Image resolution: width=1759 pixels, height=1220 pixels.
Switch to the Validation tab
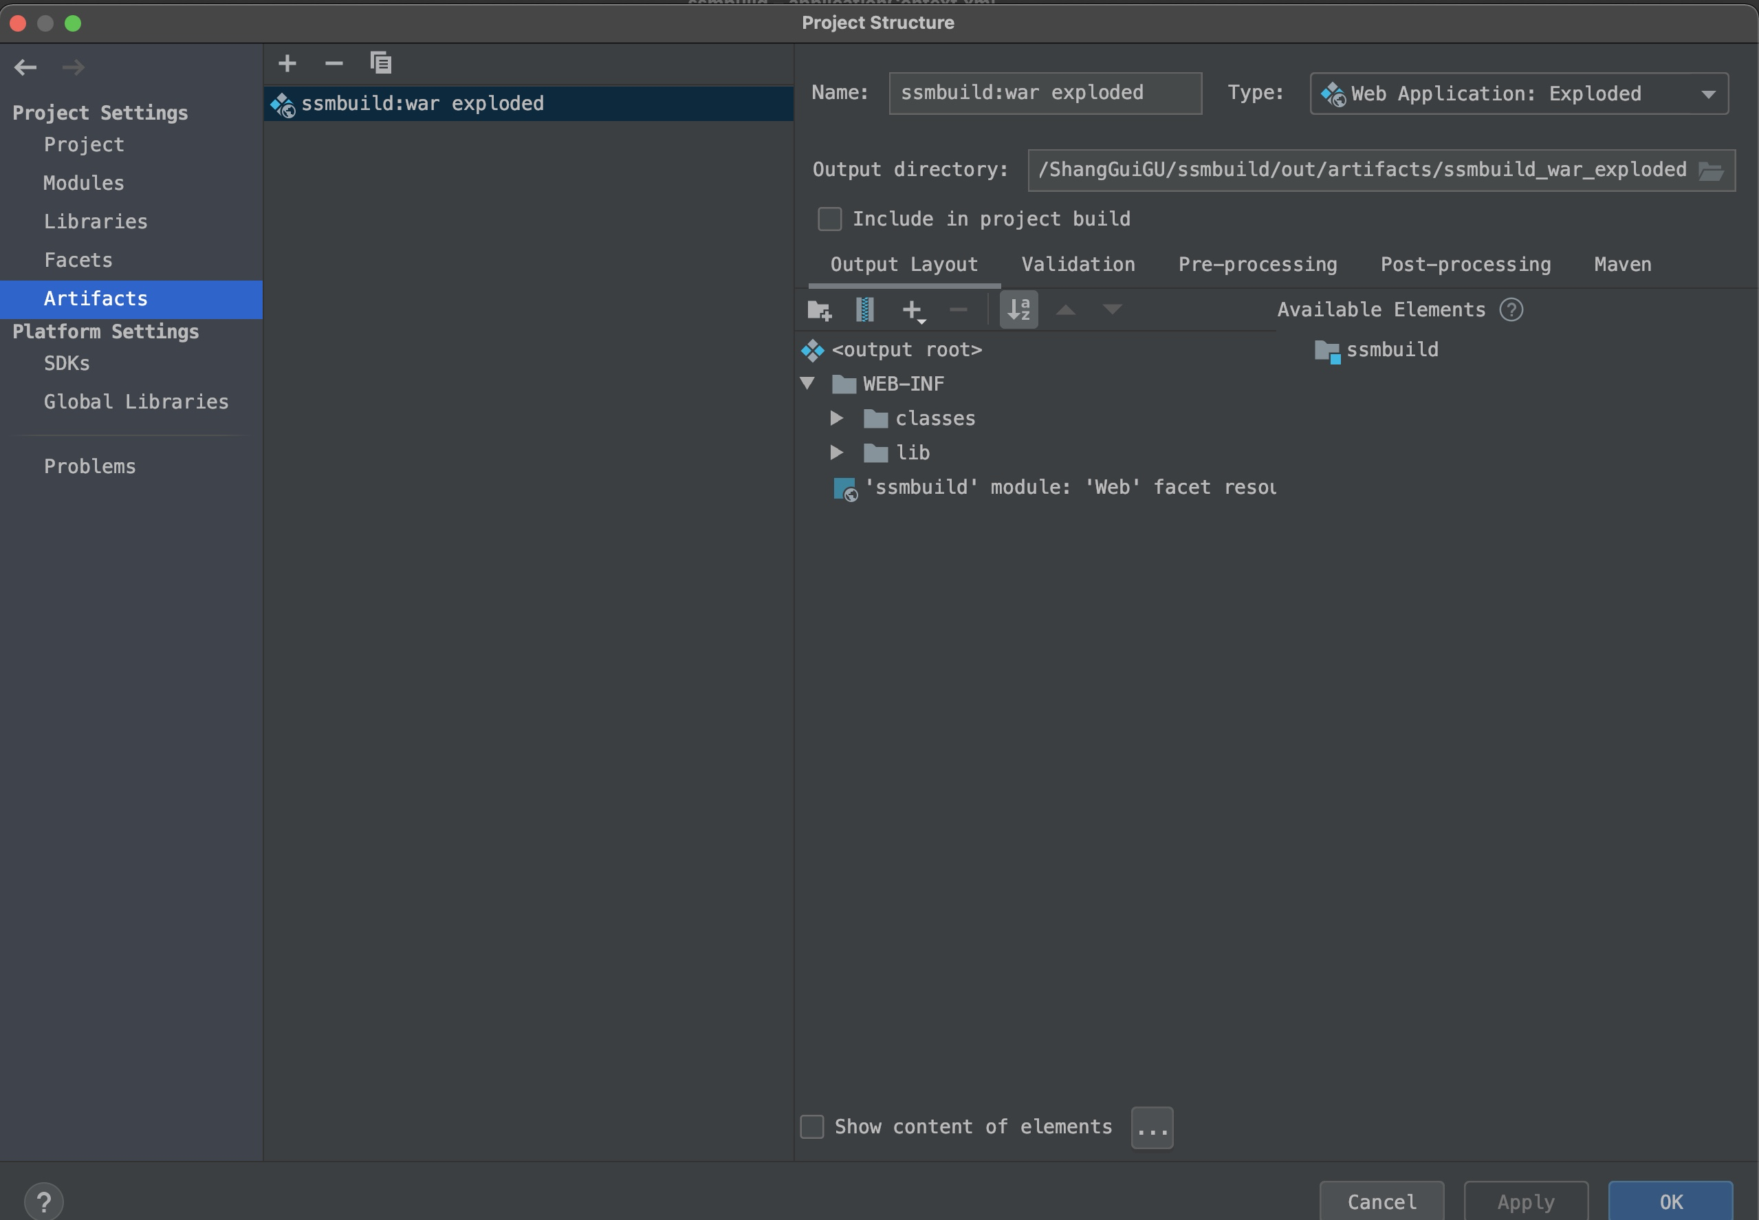coord(1078,265)
